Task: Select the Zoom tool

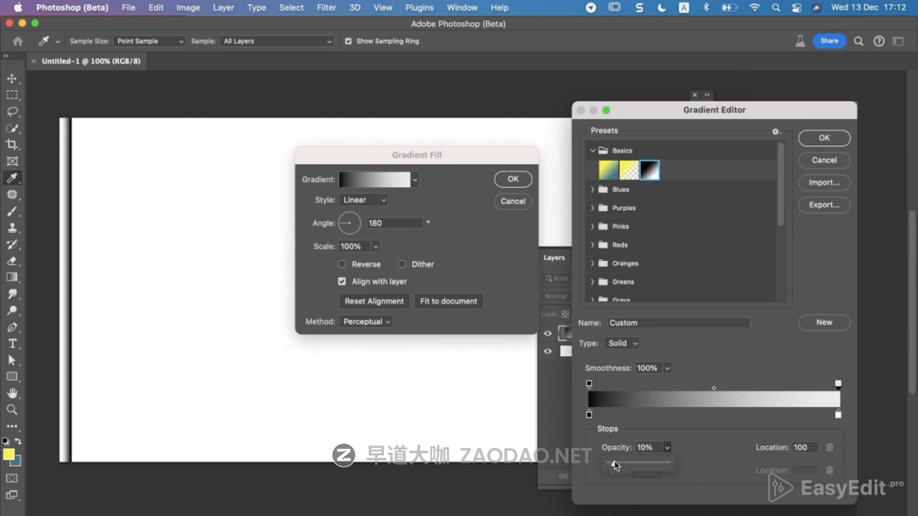Action: pos(12,410)
